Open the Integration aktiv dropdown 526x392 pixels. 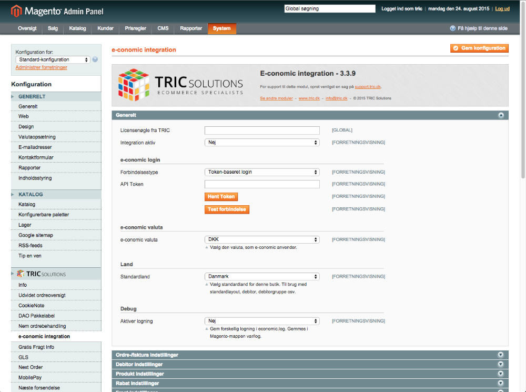pos(262,142)
